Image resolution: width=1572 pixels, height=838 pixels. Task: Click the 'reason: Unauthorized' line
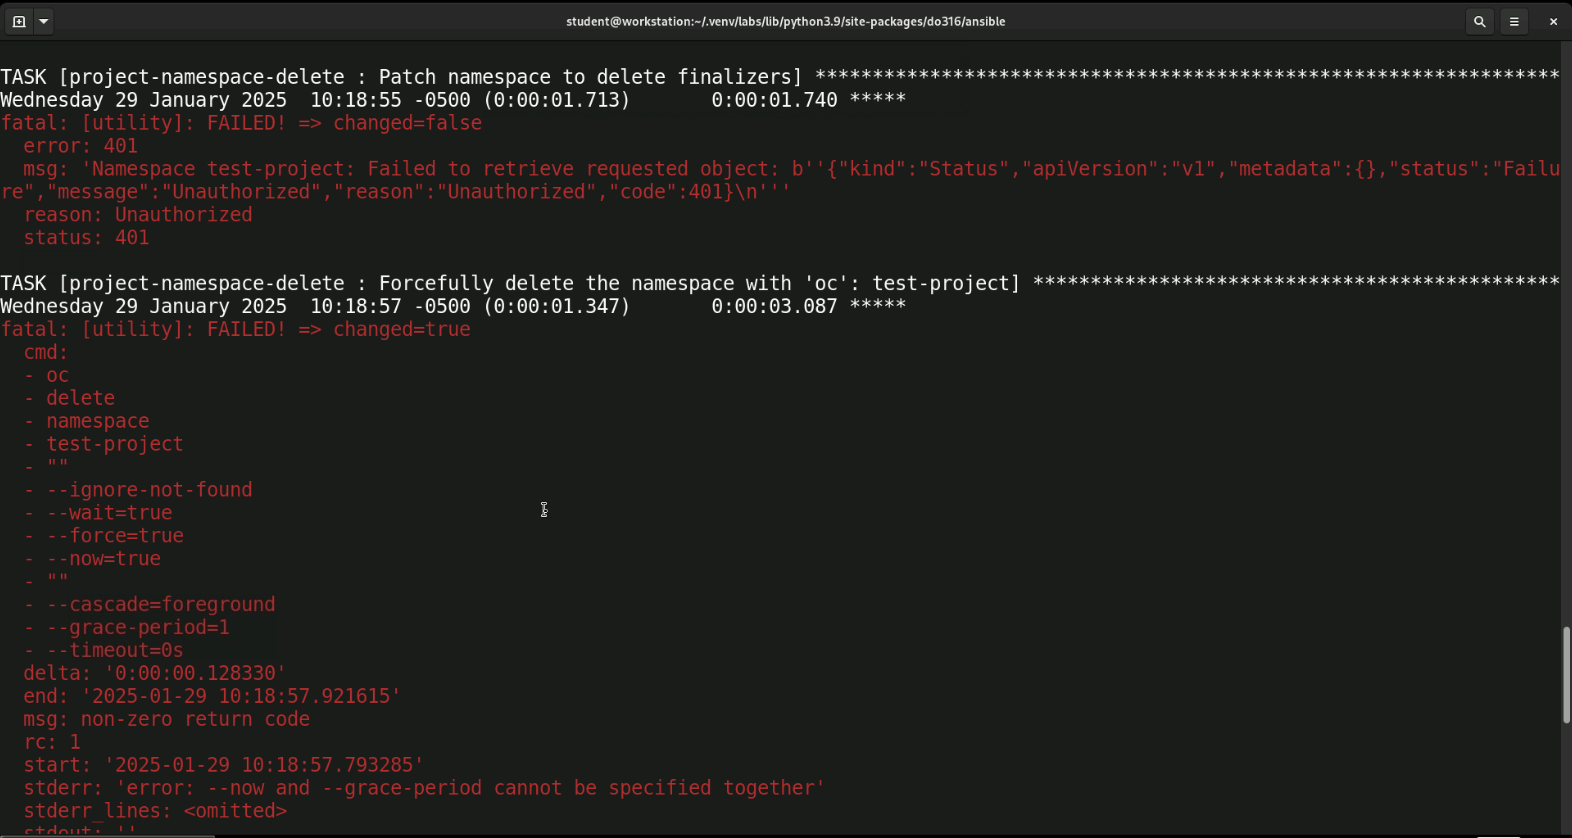tap(137, 215)
